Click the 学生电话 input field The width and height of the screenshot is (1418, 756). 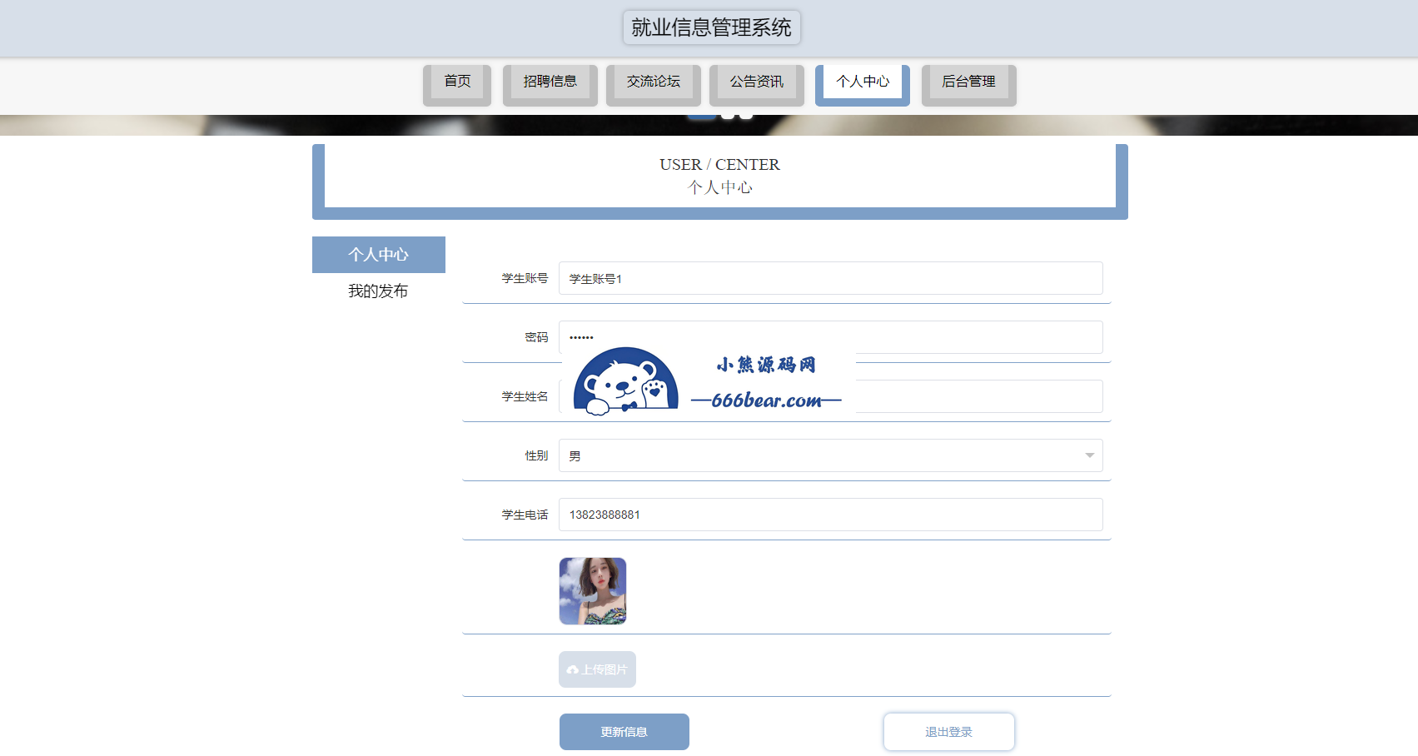click(830, 515)
